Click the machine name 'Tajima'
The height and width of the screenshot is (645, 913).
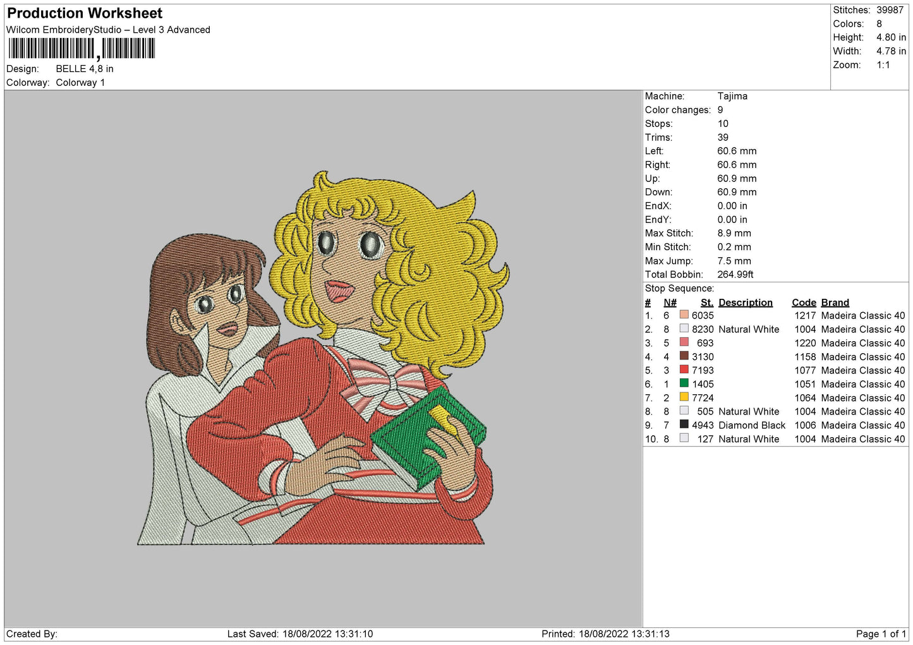point(732,96)
